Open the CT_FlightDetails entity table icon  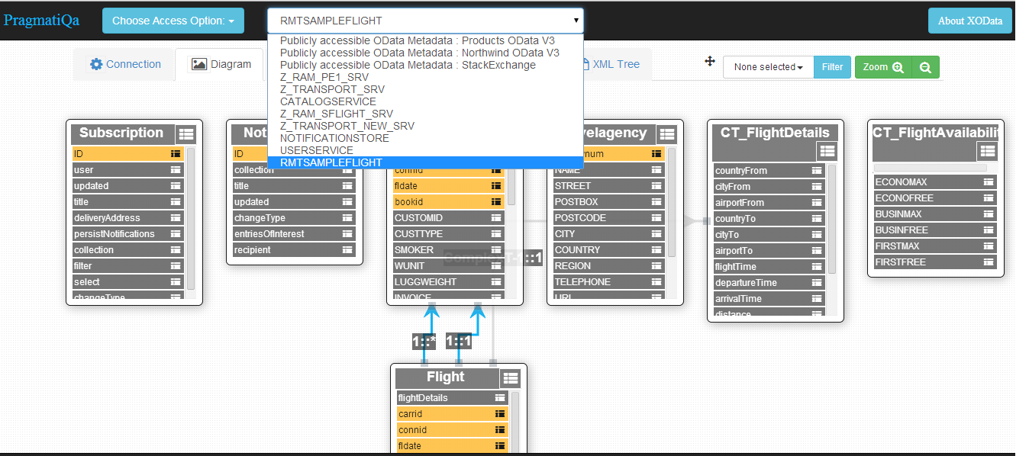point(827,151)
